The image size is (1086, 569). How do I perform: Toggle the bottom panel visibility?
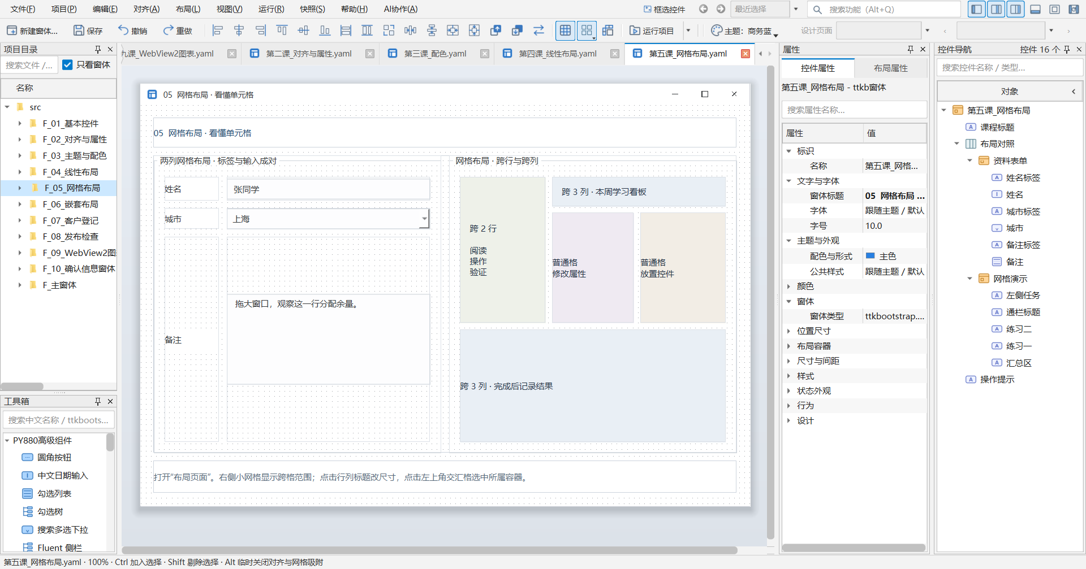pos(1035,9)
